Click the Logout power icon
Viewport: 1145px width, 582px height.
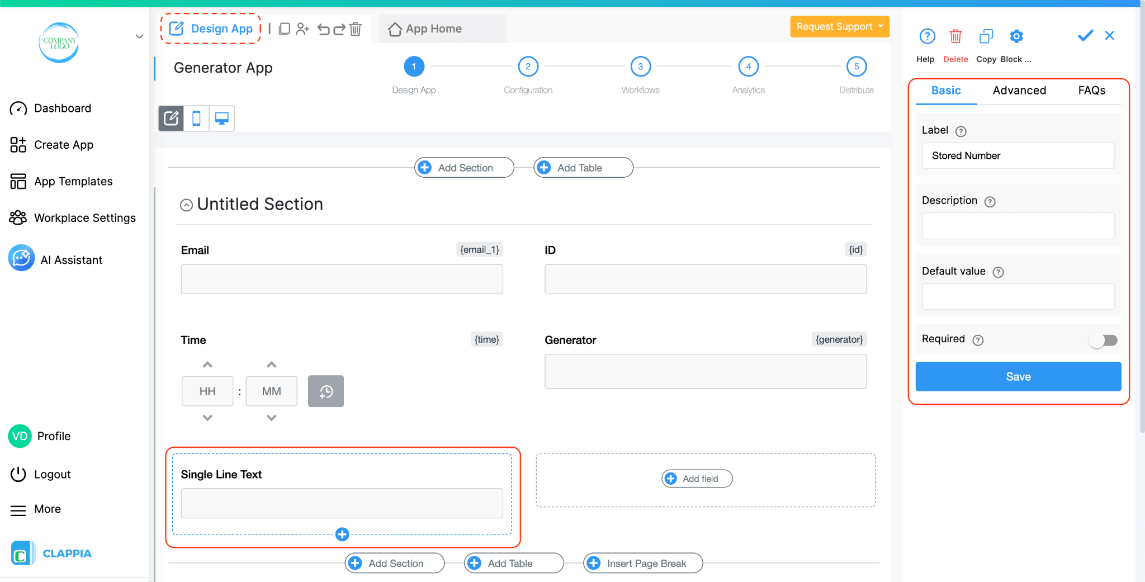(18, 474)
